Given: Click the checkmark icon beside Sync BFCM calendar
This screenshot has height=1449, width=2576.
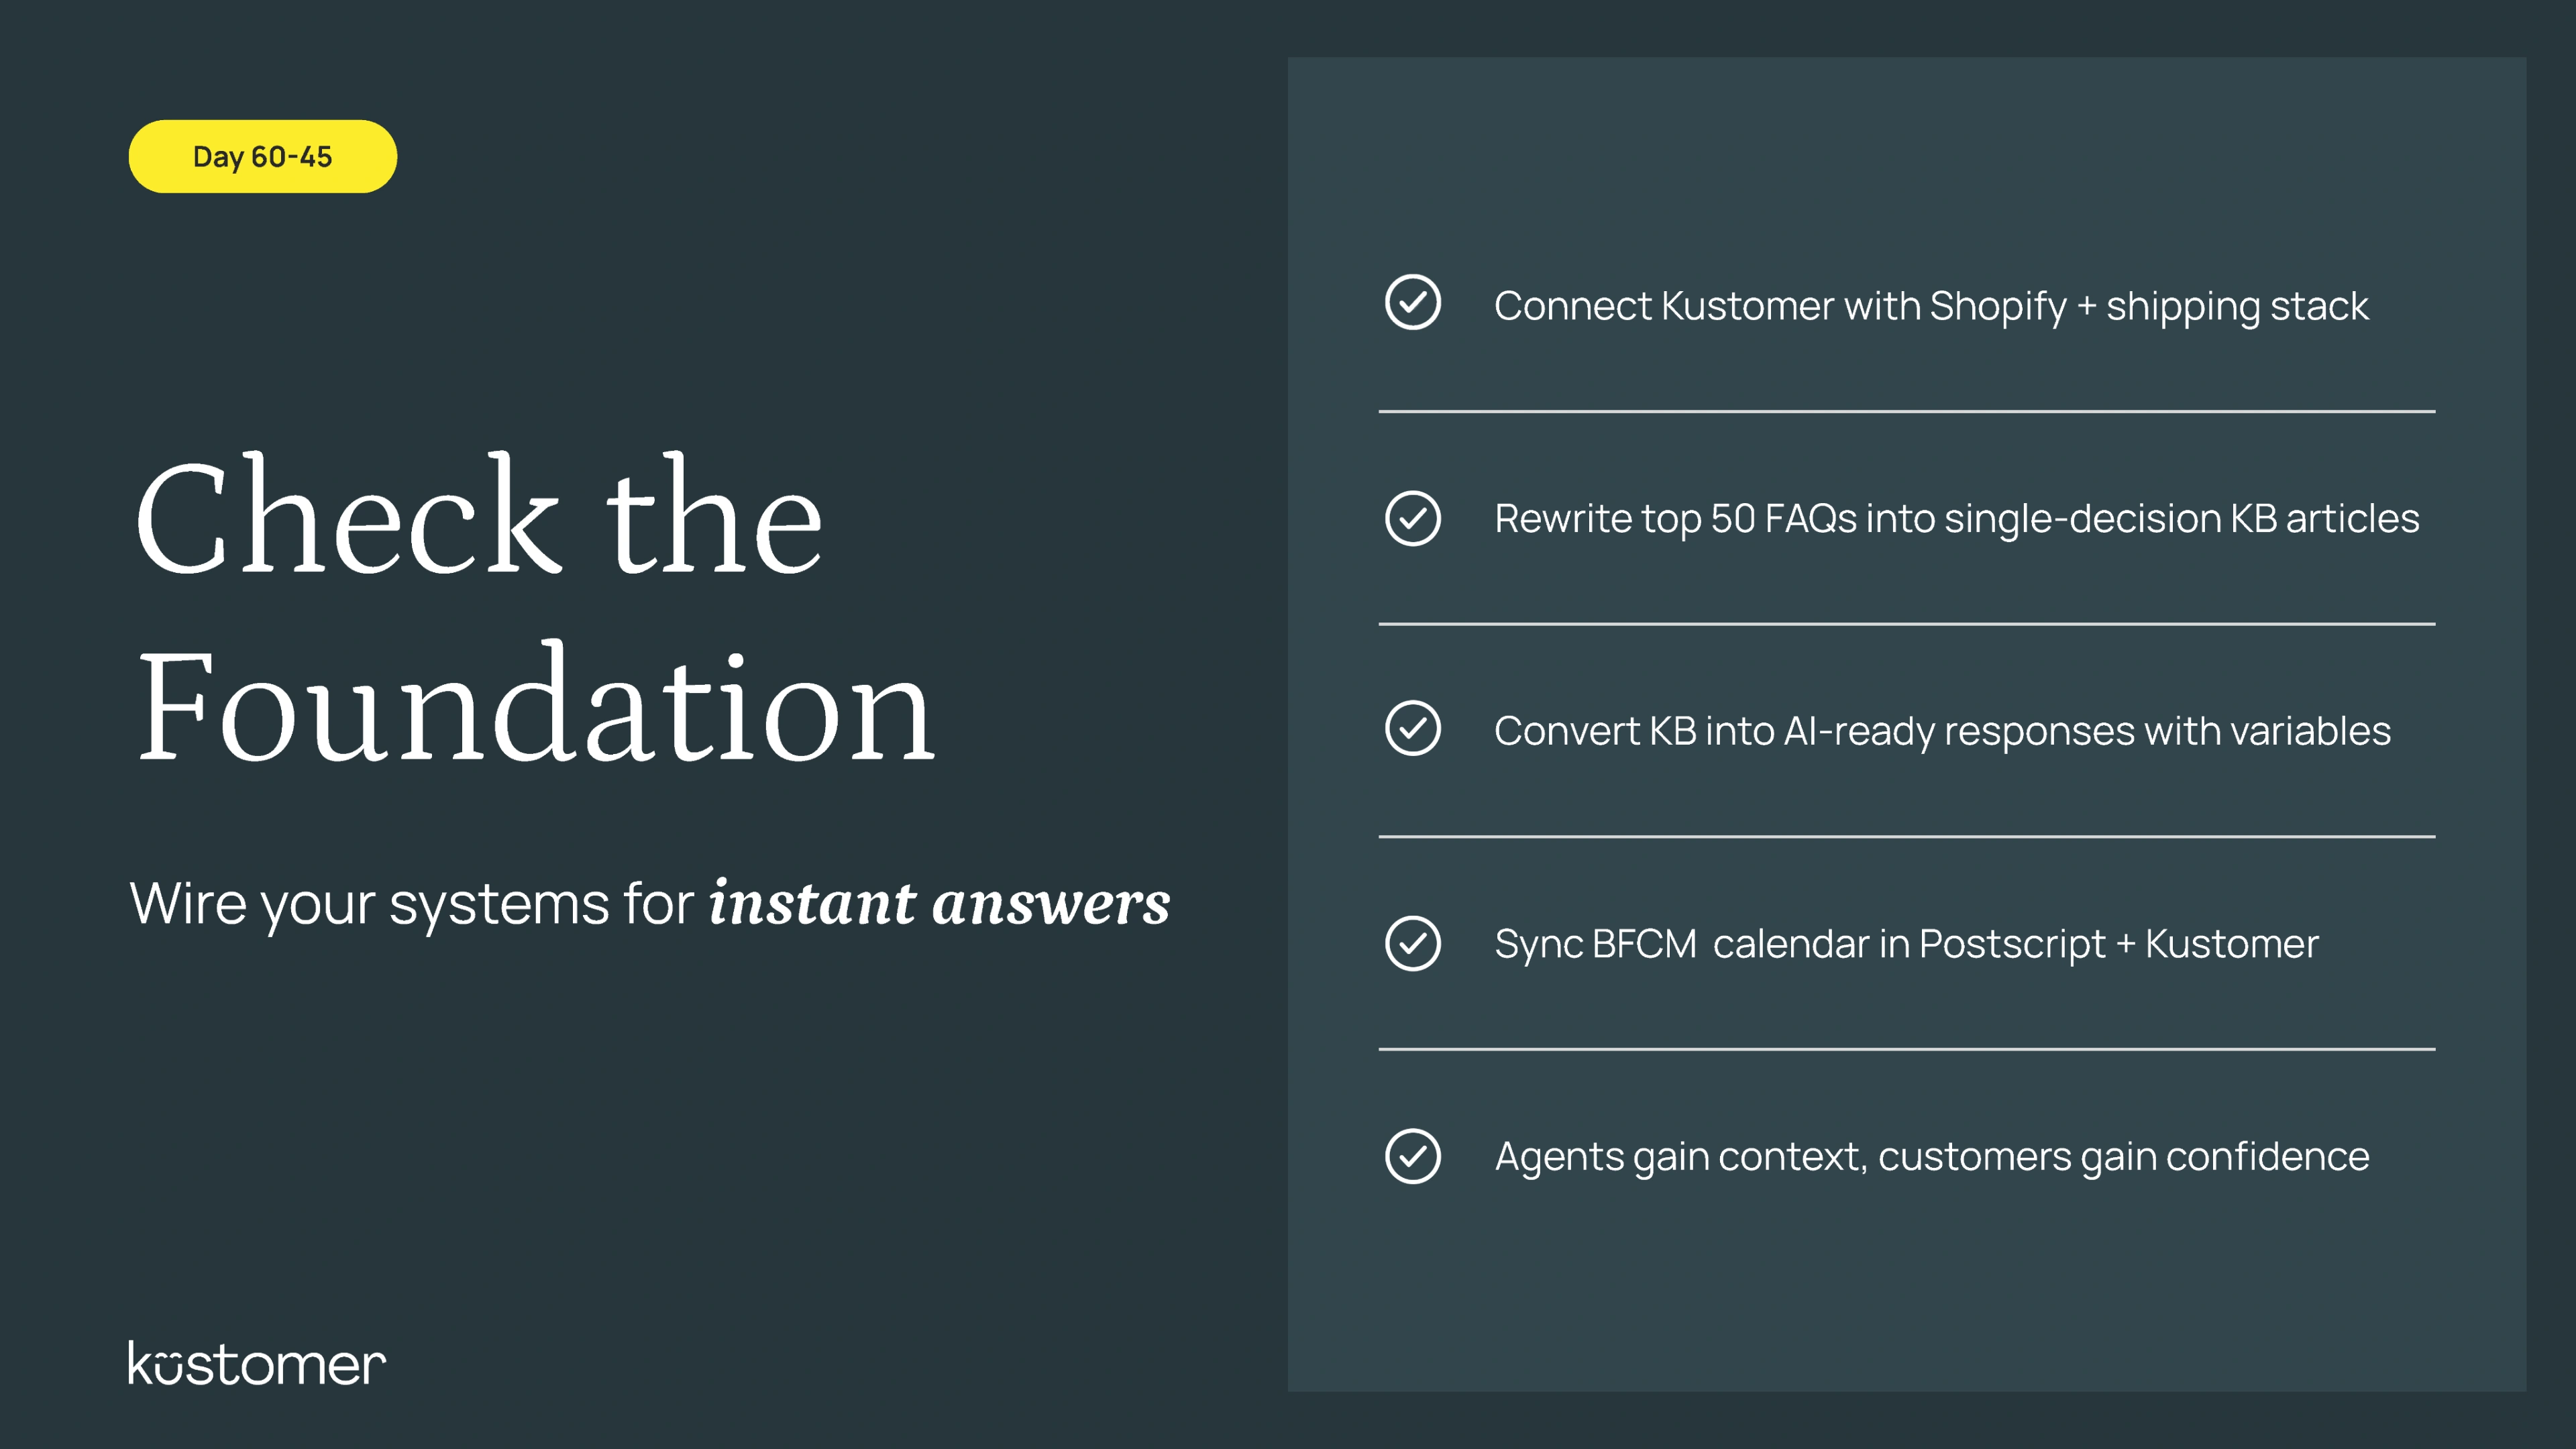Looking at the screenshot, I should pos(1412,943).
